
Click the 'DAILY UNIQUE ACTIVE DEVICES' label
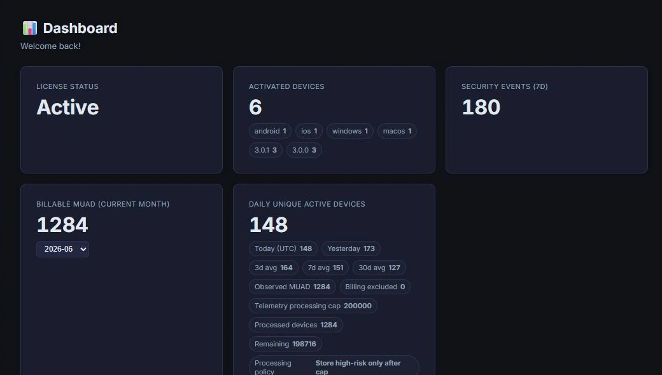point(307,204)
